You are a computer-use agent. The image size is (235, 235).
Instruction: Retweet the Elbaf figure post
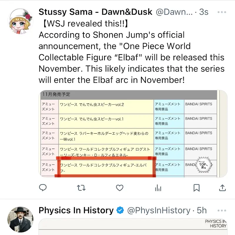81,188
